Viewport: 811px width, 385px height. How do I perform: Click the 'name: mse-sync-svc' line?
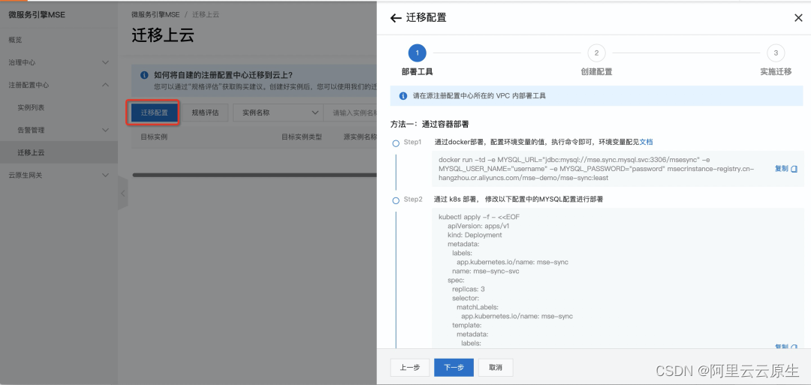(486, 271)
